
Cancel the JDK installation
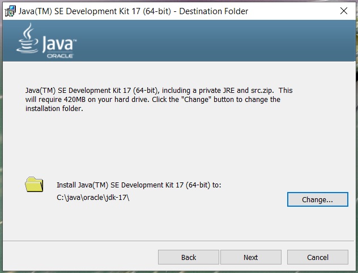[318, 257]
